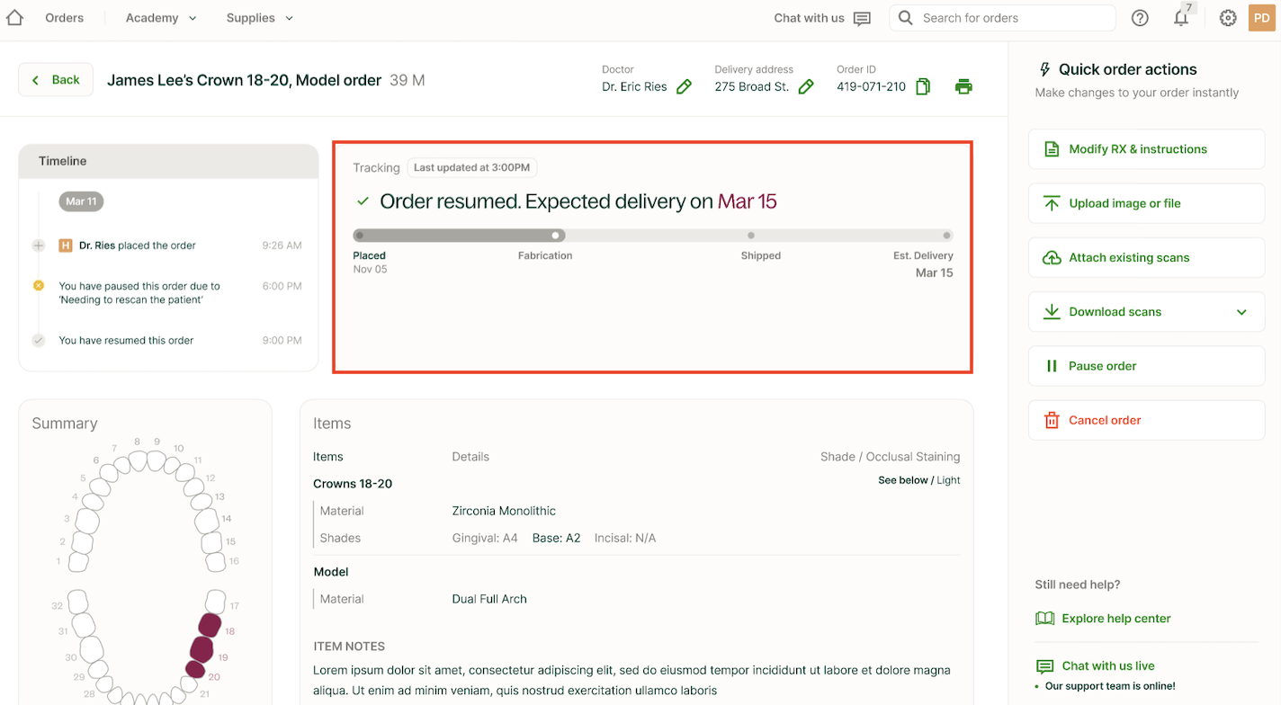Click the home icon in top navigation
Image resolution: width=1281 pixels, height=705 pixels.
[x=14, y=18]
